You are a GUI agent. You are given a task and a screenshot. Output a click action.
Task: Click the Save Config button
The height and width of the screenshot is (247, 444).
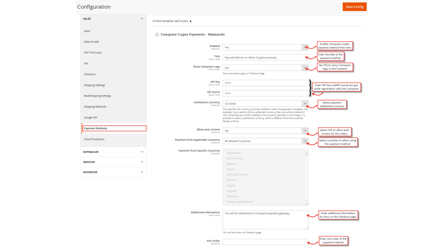(354, 6)
